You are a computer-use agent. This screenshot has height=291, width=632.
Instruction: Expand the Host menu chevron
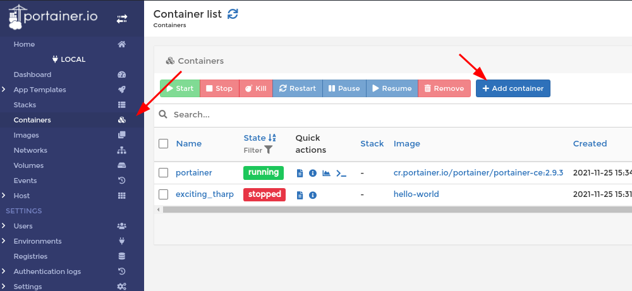point(4,195)
